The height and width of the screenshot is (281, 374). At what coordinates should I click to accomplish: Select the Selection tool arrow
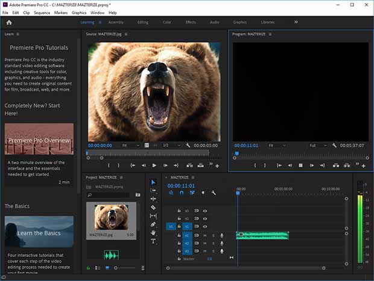153,182
